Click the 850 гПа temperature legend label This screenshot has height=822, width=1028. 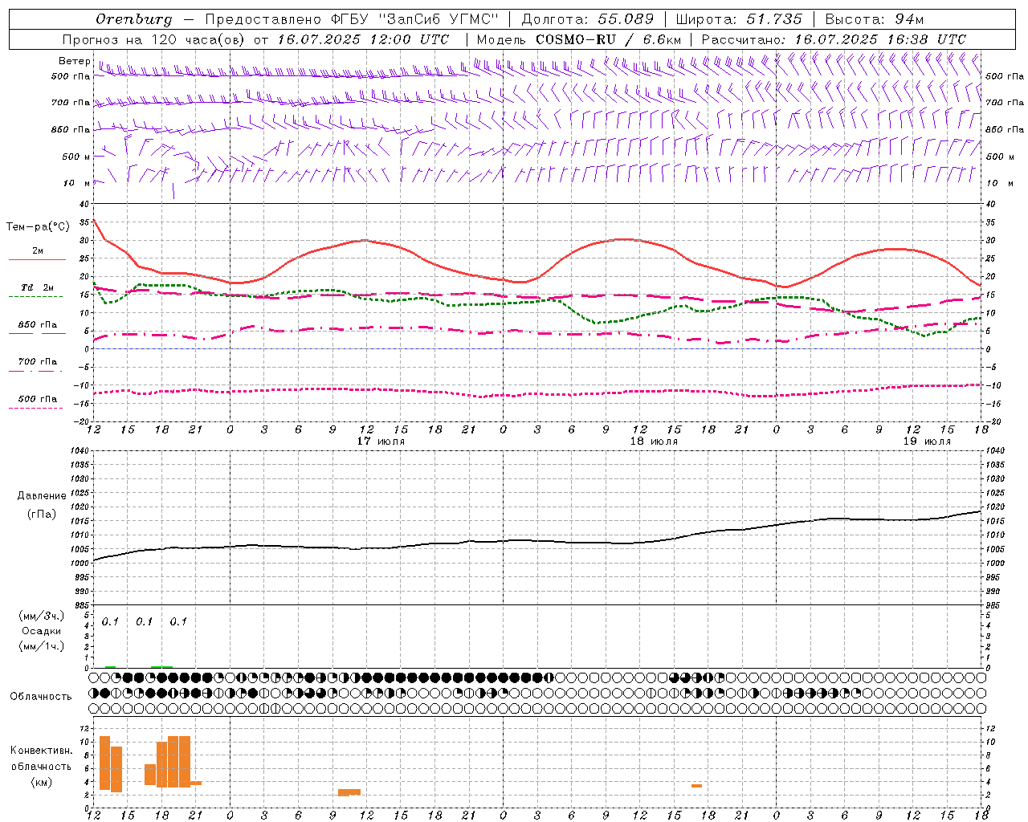(x=38, y=325)
